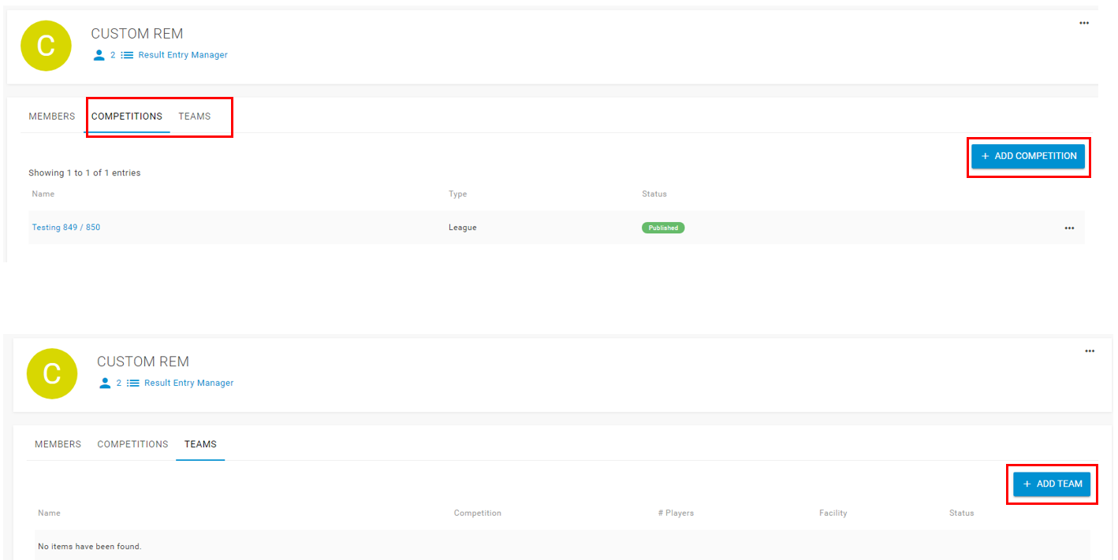
Task: Click the League type cell
Action: click(x=463, y=228)
